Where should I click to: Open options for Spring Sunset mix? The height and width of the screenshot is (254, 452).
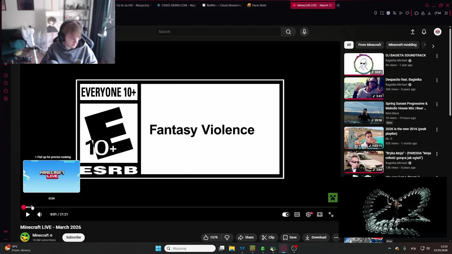(x=437, y=104)
